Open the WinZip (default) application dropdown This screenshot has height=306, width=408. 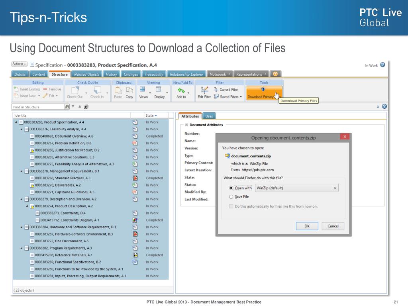tap(296, 188)
